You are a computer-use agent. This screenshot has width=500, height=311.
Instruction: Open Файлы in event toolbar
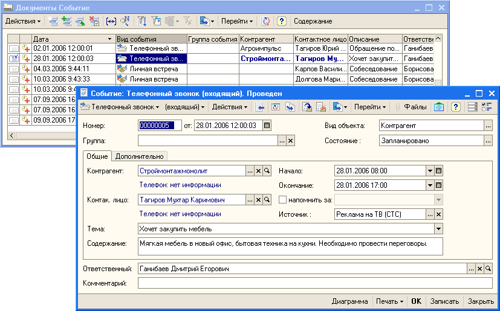point(411,107)
